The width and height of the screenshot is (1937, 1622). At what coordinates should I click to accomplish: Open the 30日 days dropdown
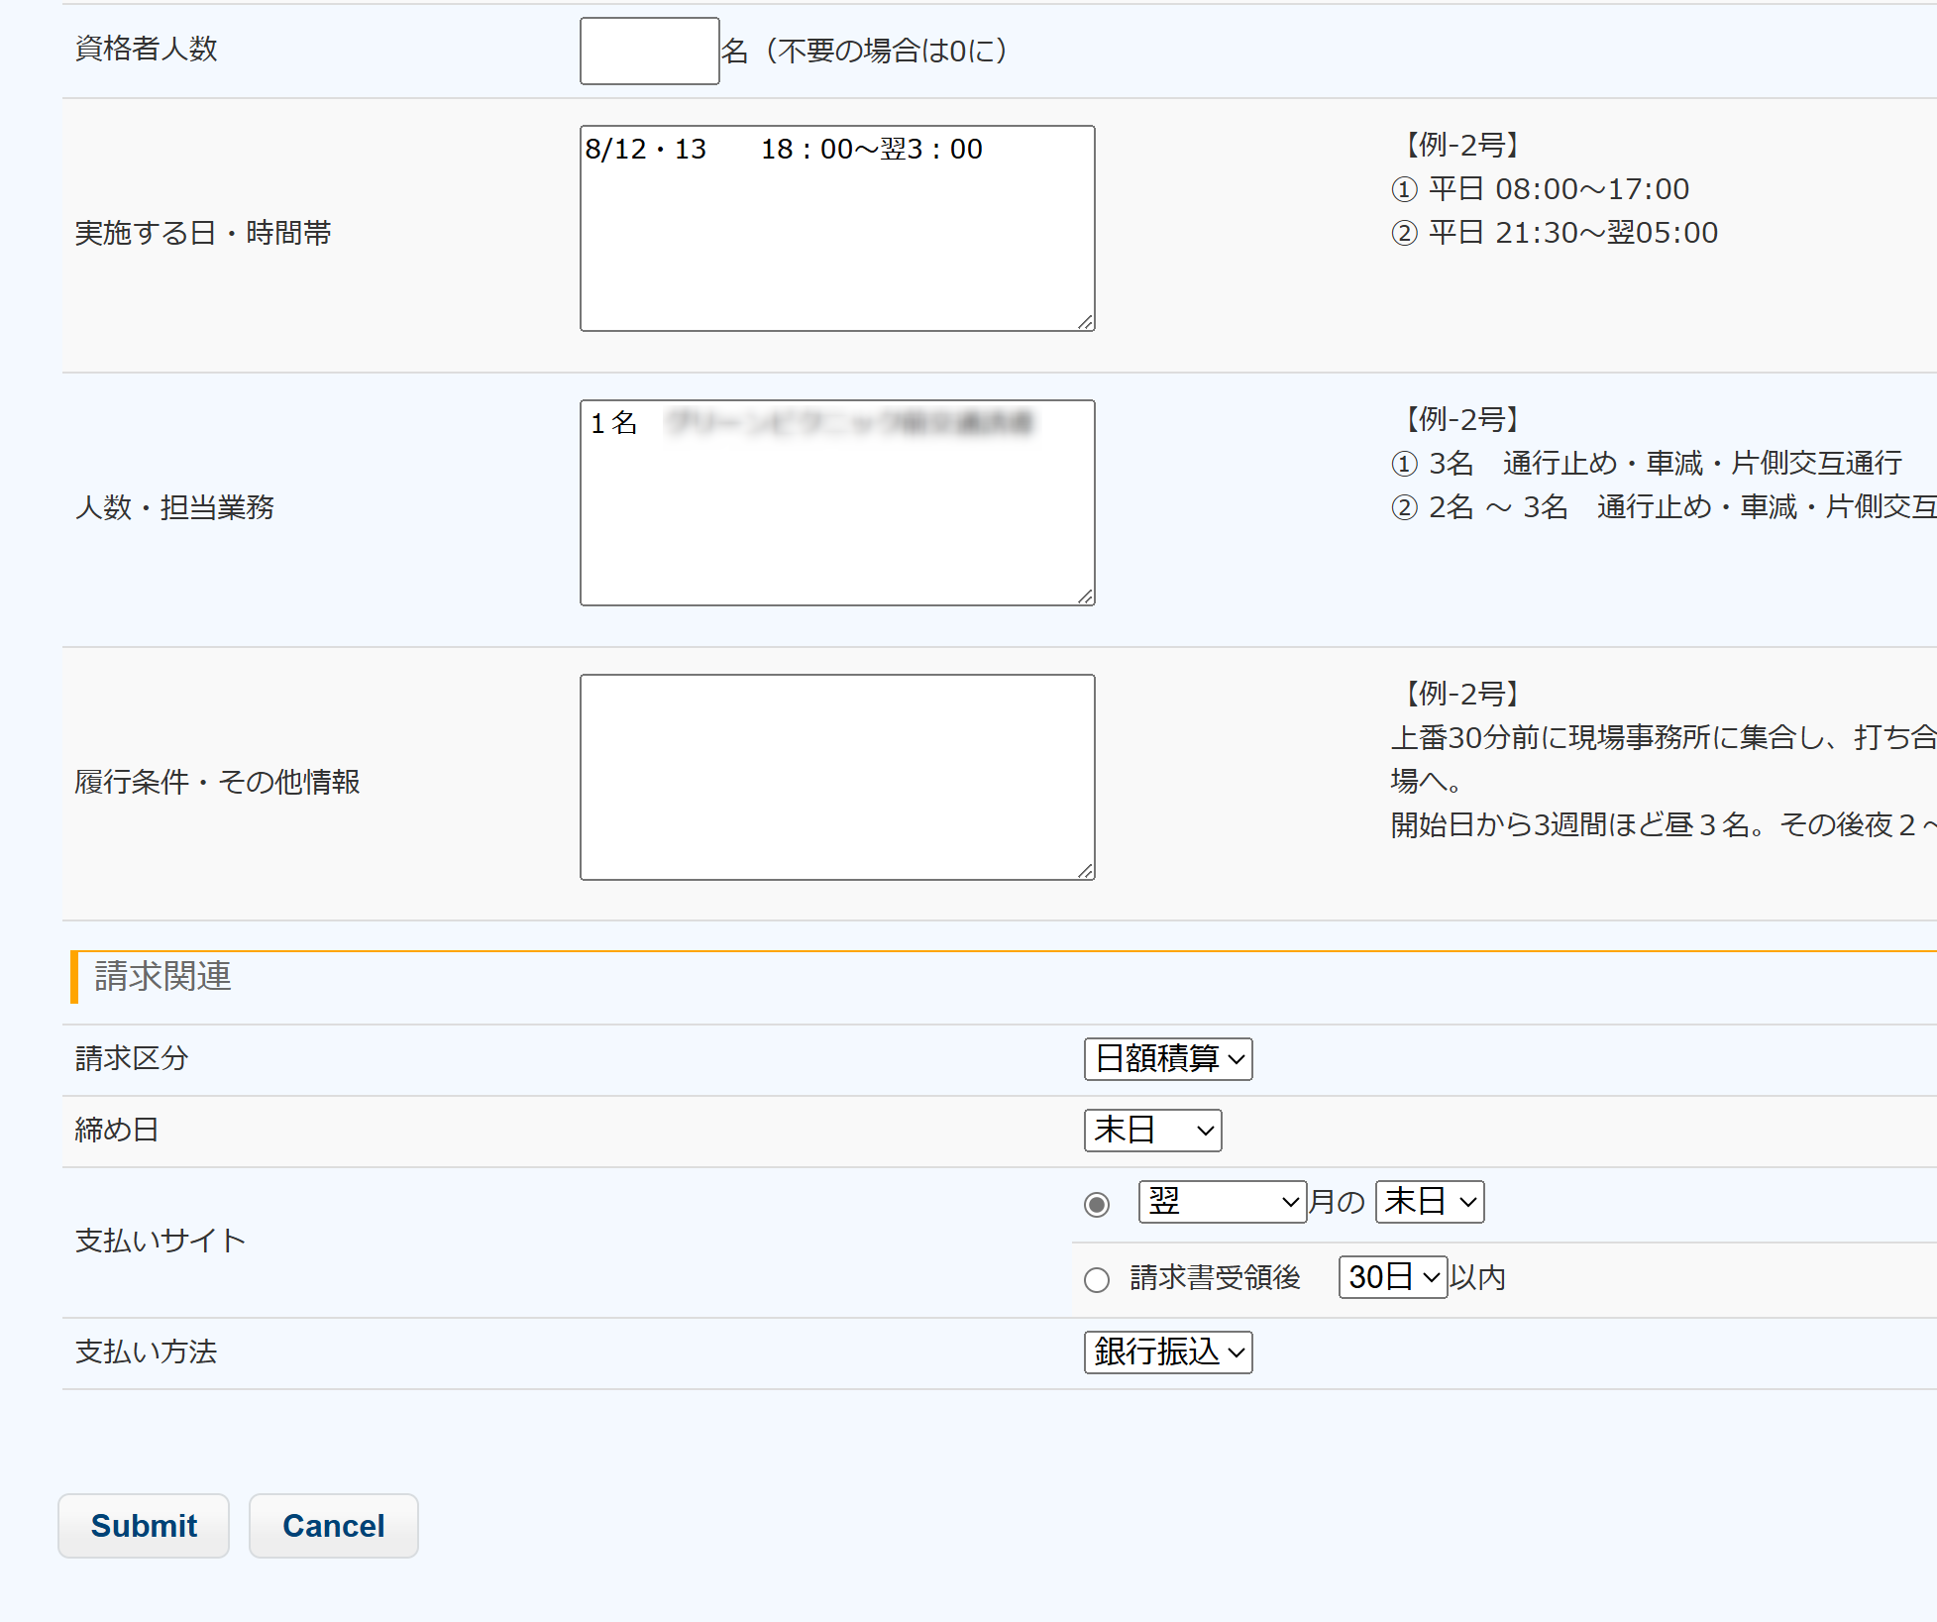click(1392, 1277)
